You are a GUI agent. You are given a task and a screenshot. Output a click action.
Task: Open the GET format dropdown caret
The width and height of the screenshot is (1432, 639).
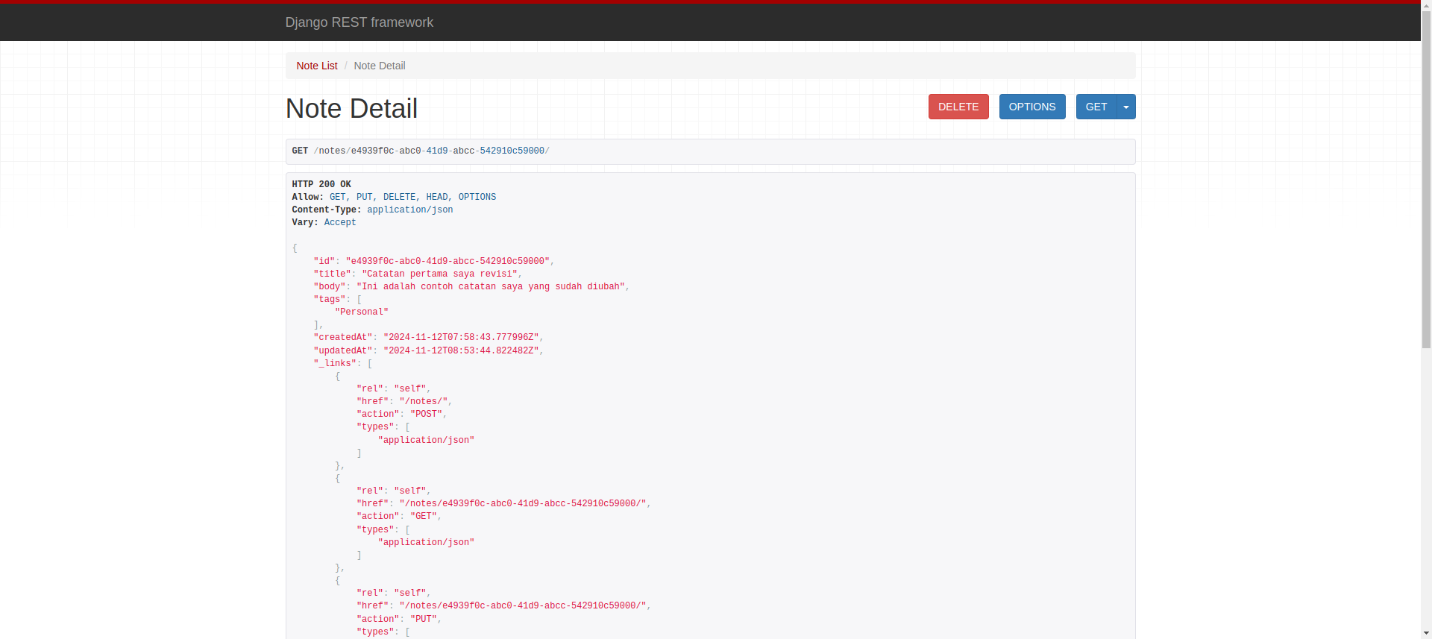(1126, 107)
